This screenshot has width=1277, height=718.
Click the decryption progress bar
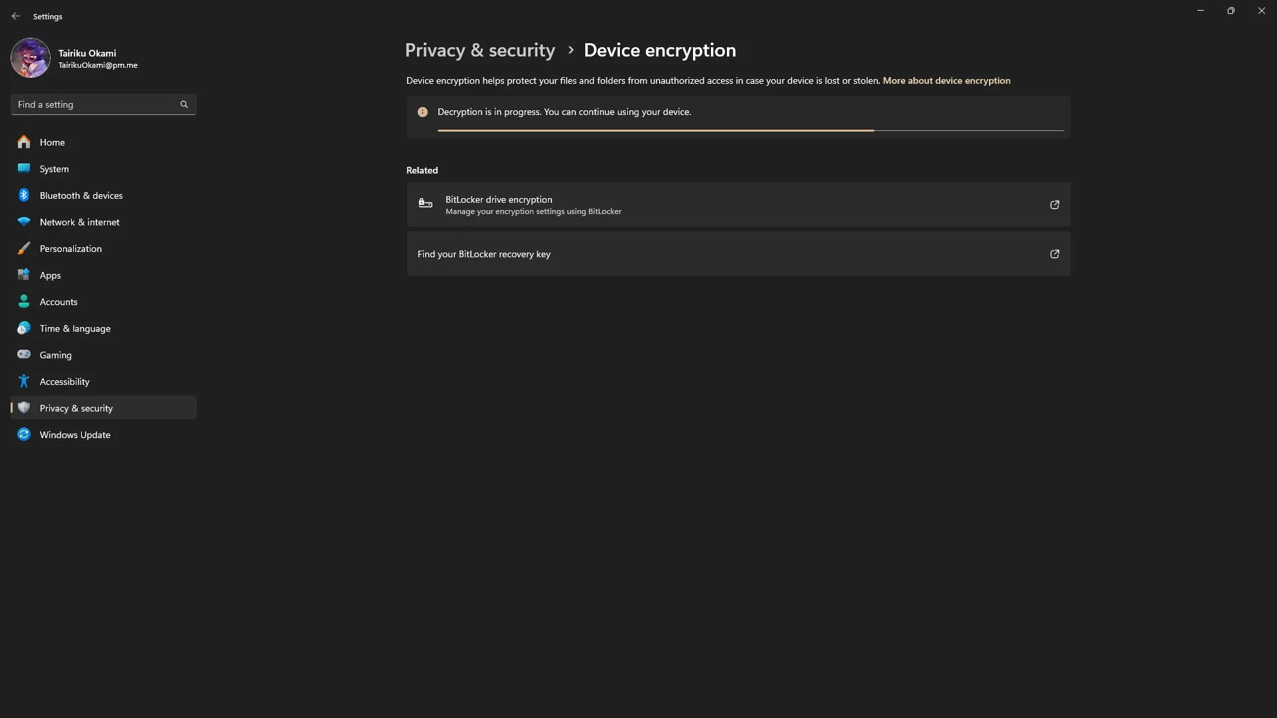click(x=750, y=130)
